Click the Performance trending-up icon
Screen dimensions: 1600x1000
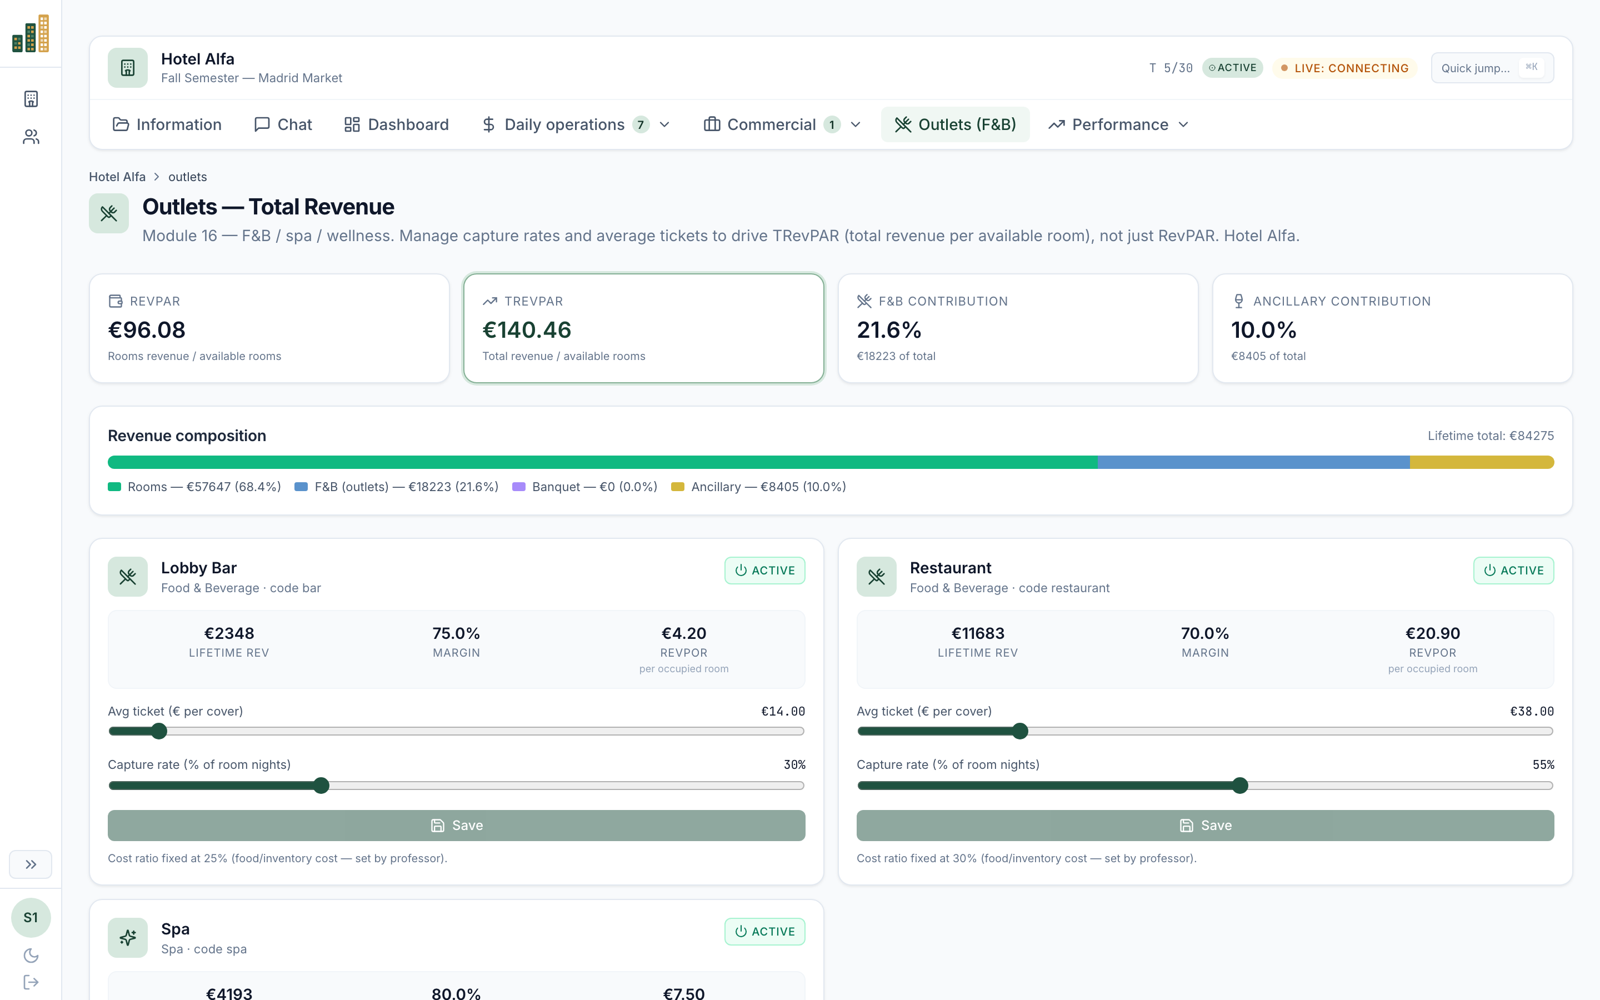(x=1057, y=124)
